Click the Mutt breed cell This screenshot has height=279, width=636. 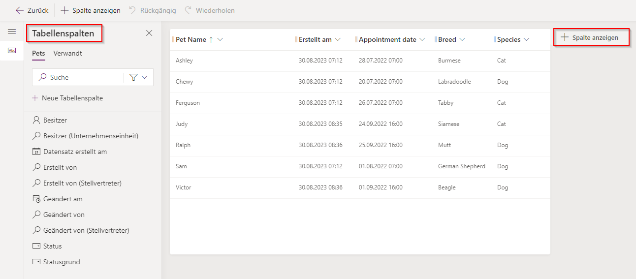(445, 145)
